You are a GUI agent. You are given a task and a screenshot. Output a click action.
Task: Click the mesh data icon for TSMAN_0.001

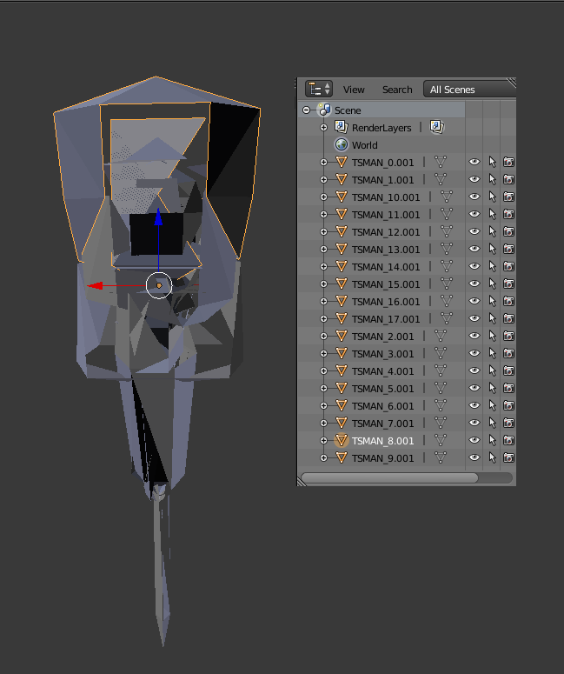(441, 162)
